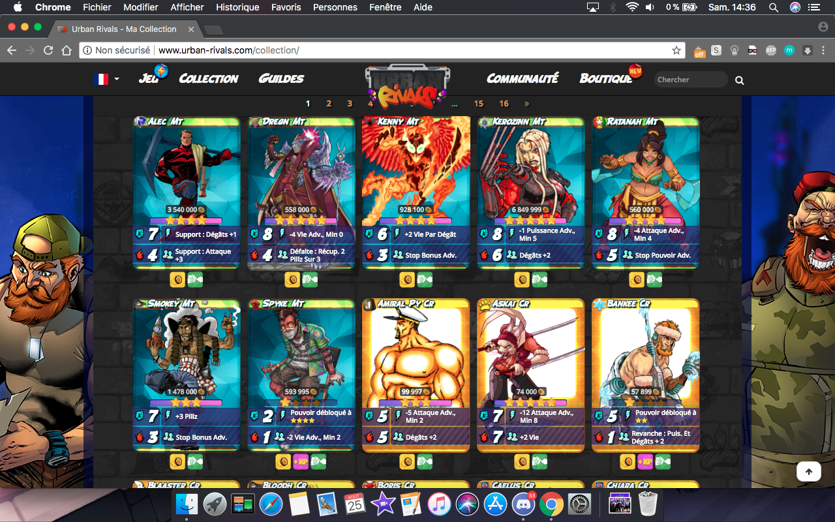Click the gold coin icon under Spyke Mt
Screen dimensions: 835x522
(283, 461)
